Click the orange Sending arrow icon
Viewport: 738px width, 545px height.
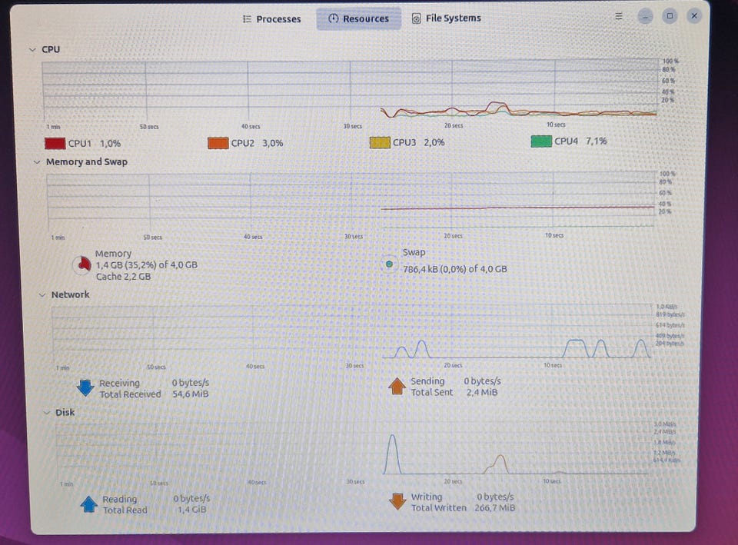[x=397, y=386]
